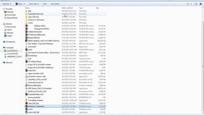Open the help icon
The width and height of the screenshot is (204, 115).
click(200, 4)
